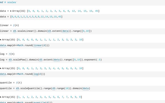
Task: Inspect the "linear = ƒ(n)" output
Action: 9,25
